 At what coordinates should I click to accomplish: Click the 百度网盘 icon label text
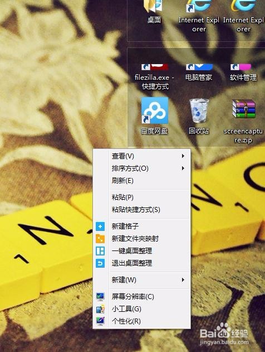(x=154, y=131)
